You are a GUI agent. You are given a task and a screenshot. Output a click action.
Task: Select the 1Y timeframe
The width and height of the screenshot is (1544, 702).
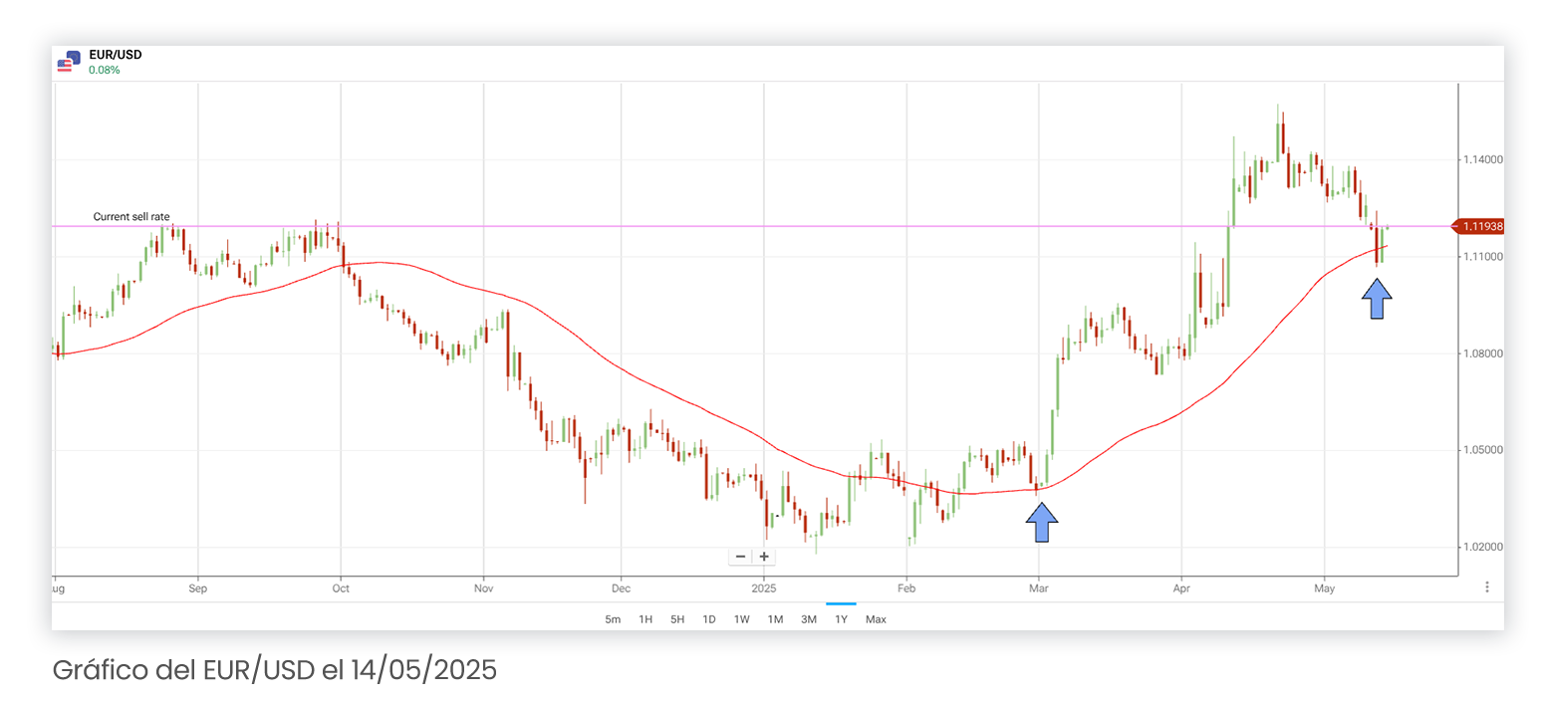coord(842,619)
